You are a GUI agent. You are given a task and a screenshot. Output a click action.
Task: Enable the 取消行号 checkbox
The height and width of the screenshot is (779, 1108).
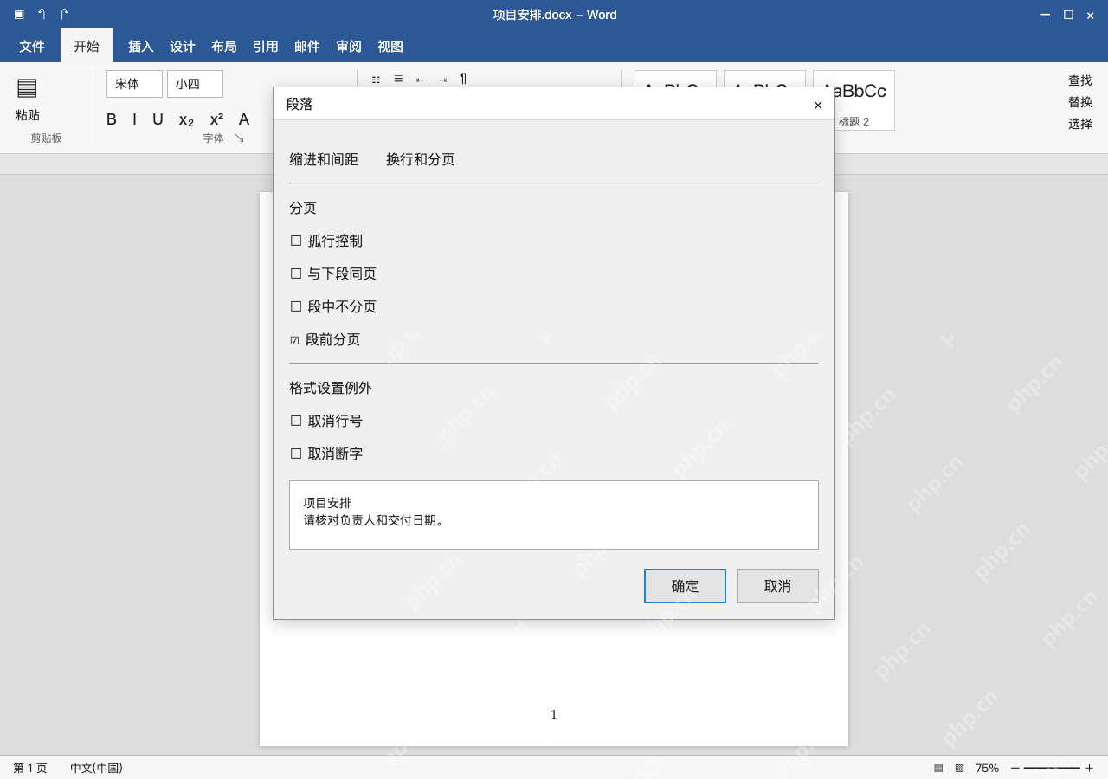pyautogui.click(x=296, y=421)
